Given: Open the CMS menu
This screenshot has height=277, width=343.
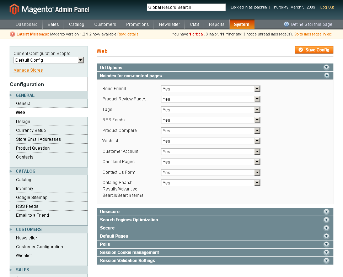Looking at the screenshot, I should click(194, 24).
